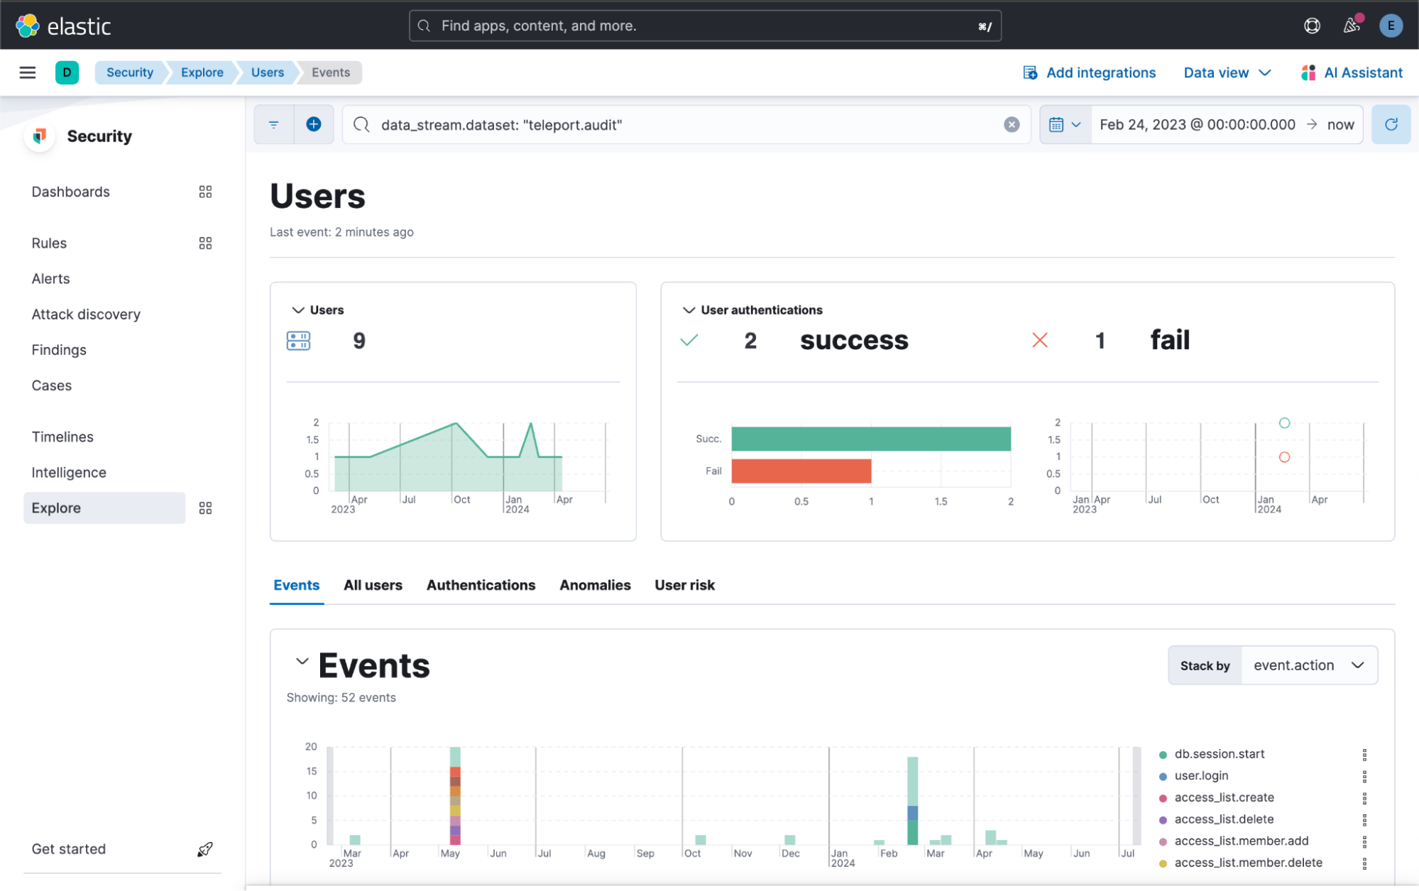Open options for db.session.start legend entry

pyautogui.click(x=1364, y=754)
